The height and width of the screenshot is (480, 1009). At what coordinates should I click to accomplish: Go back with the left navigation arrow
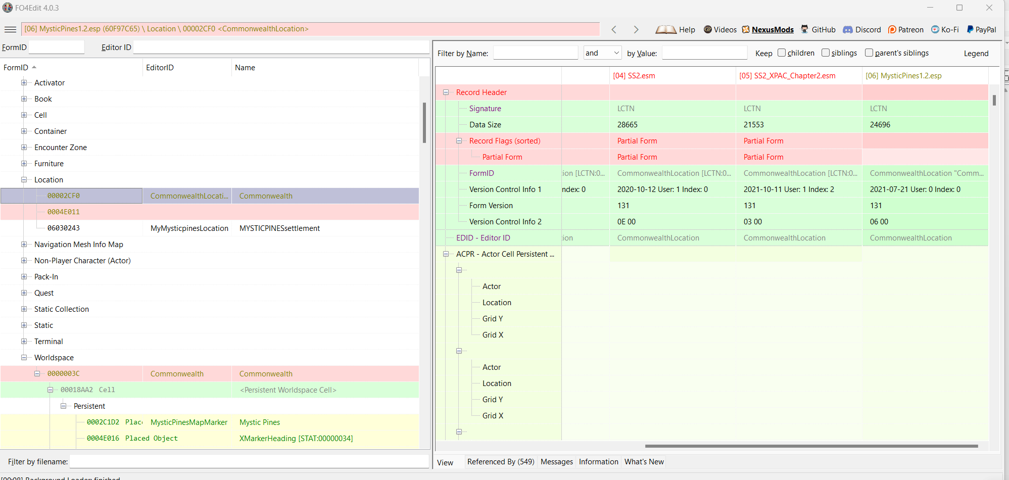(614, 29)
